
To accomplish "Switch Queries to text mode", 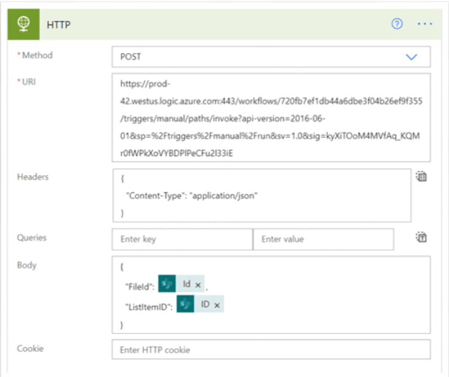I will point(421,237).
